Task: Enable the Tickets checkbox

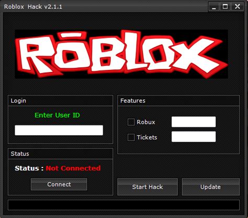Action: pyautogui.click(x=131, y=137)
